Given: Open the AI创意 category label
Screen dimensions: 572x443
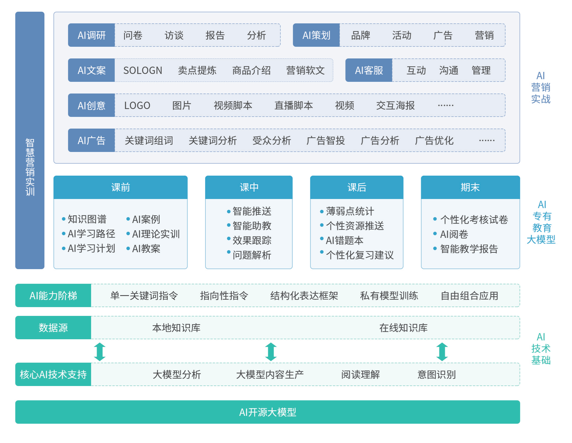Looking at the screenshot, I should pos(91,105).
